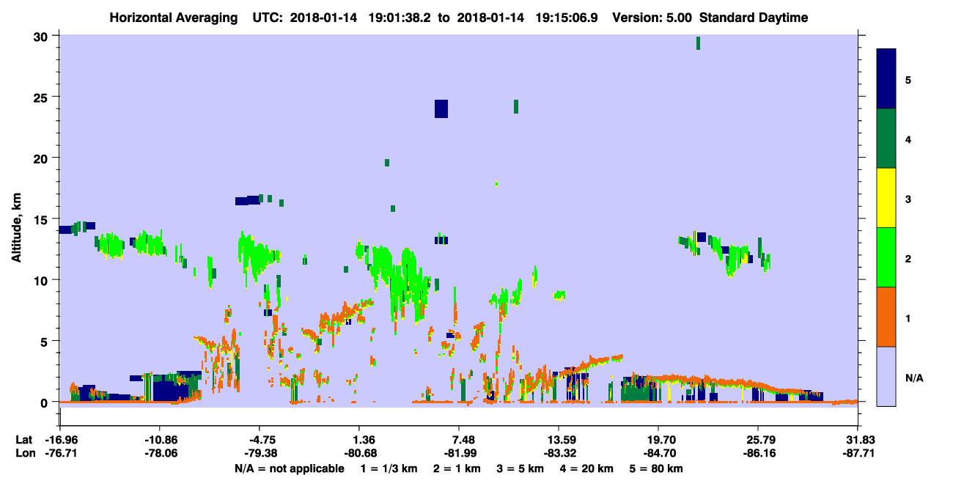Viewport: 953px width, 489px height.
Task: Click latitude value 7.48
Action: pos(460,440)
